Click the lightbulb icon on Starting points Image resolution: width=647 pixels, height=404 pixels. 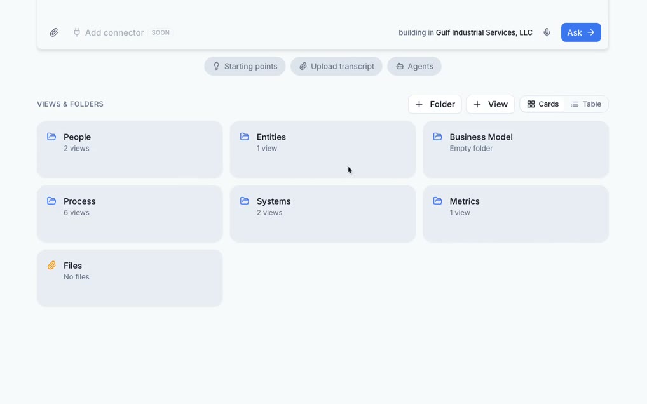[216, 66]
